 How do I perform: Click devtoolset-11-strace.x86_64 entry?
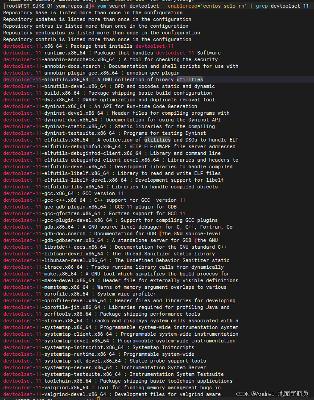point(120,321)
